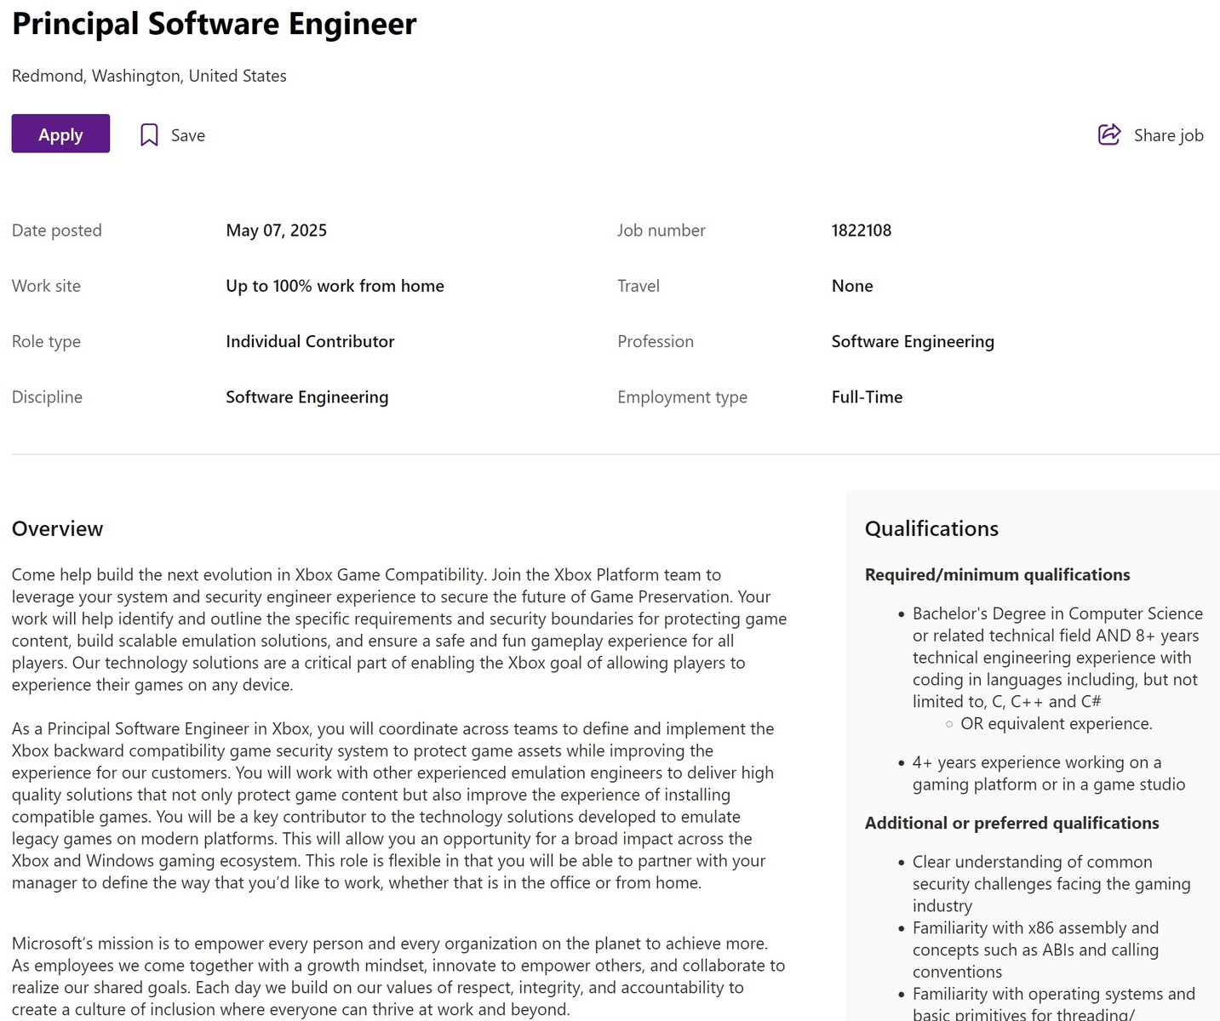Click the Save label text
1220x1021 pixels.
(188, 135)
